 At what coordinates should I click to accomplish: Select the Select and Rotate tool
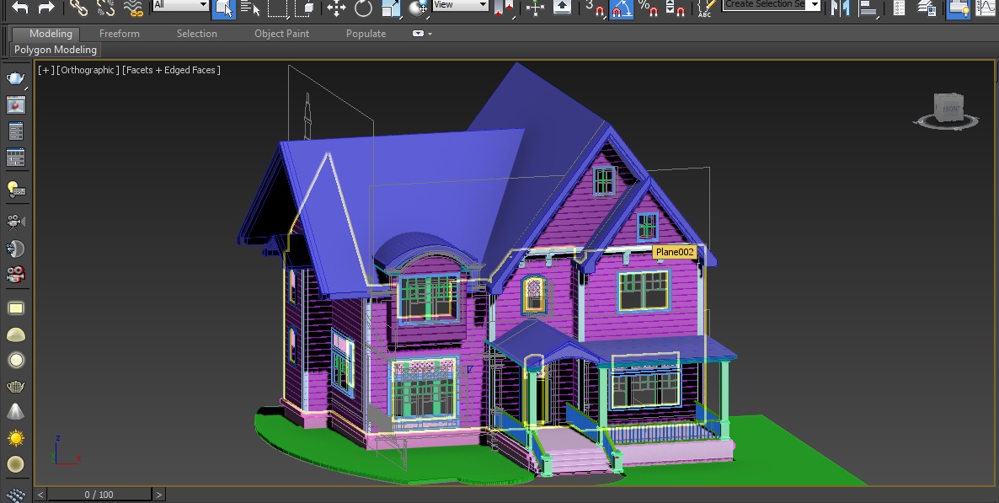coord(363,8)
